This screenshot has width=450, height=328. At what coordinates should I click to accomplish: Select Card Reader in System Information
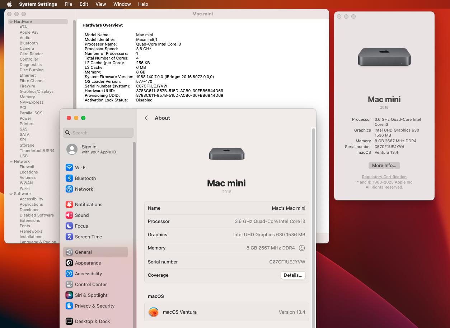coord(31,54)
